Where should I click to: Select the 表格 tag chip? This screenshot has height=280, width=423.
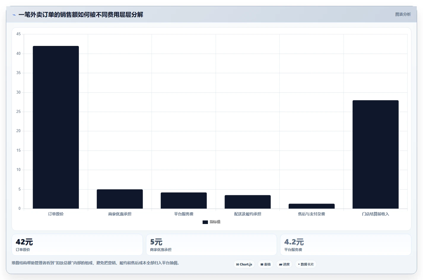(x=265, y=264)
